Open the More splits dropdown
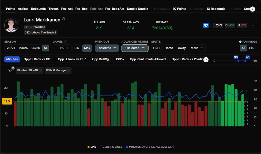Image resolution: width=261 pixels, height=154 pixels. coord(197,48)
